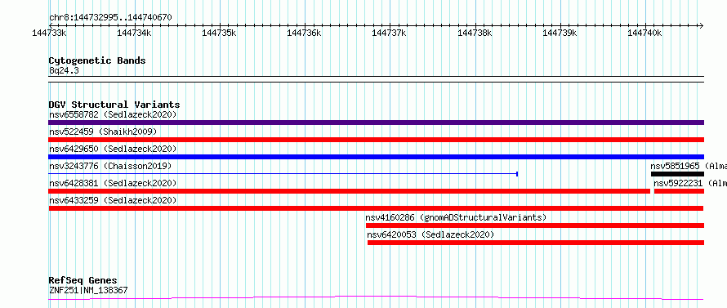Open the nsv522459 (Shaikh2009) label
The image size is (727, 308).
103,132
